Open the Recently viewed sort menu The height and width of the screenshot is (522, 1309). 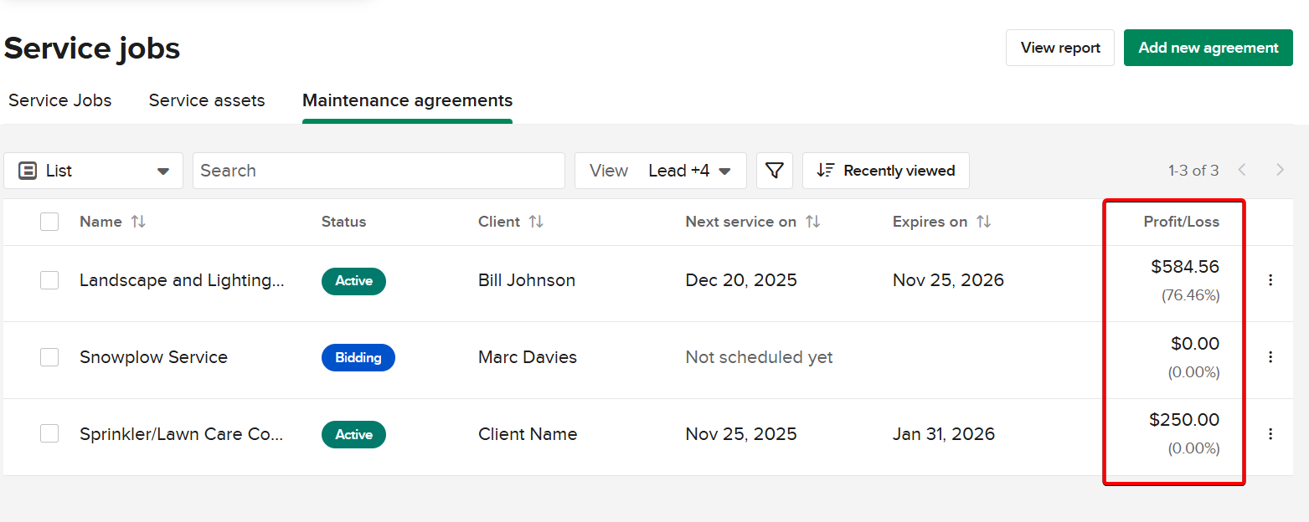885,171
